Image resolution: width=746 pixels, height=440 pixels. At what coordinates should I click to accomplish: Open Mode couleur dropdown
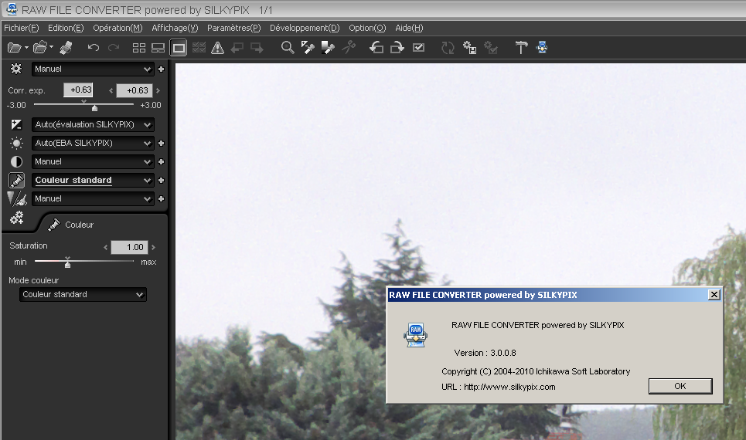(83, 295)
